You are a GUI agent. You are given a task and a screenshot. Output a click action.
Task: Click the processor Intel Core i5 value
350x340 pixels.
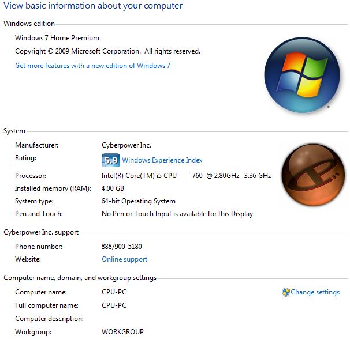[x=186, y=176]
